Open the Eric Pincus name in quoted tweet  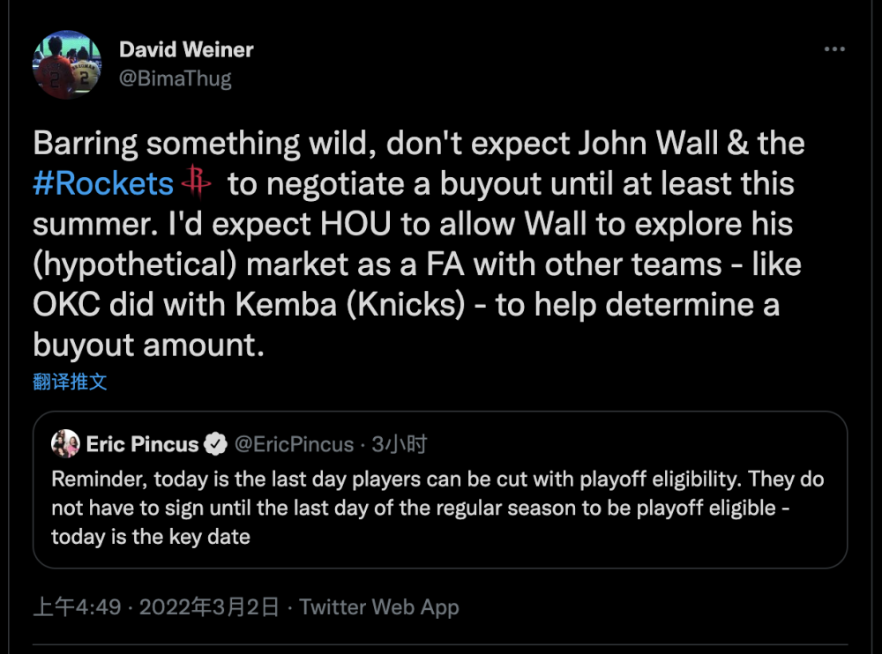142,444
